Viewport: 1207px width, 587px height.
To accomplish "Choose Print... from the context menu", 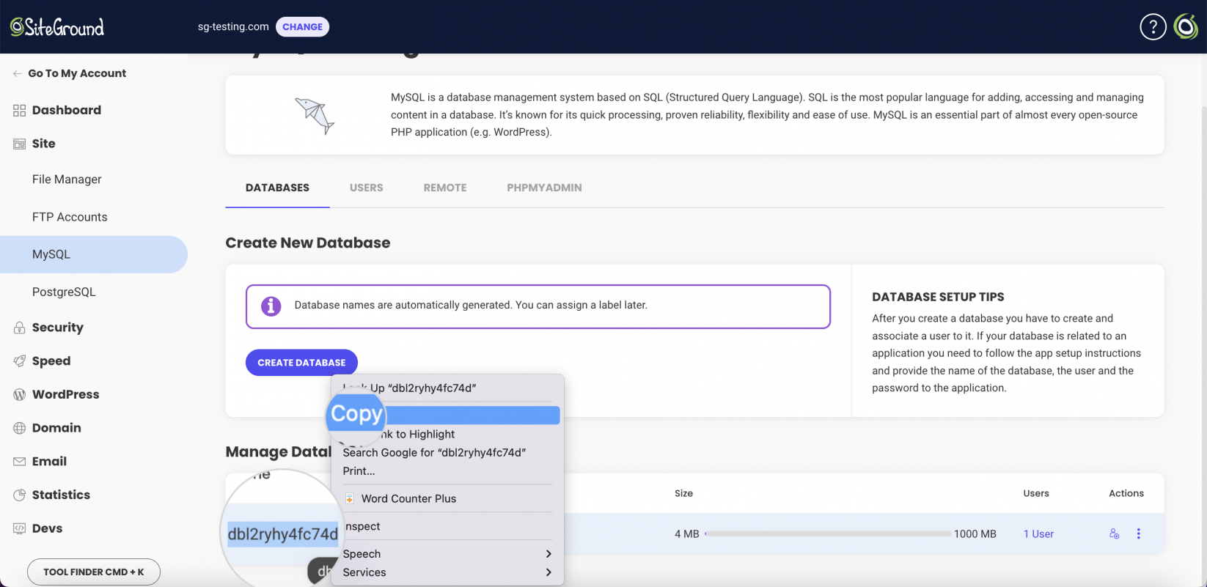I will coord(448,471).
